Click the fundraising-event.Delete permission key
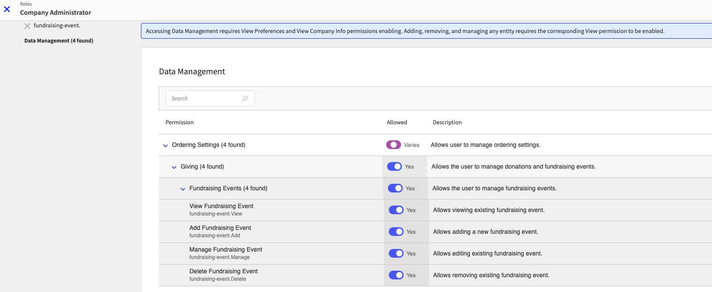The image size is (712, 292). coord(217,279)
